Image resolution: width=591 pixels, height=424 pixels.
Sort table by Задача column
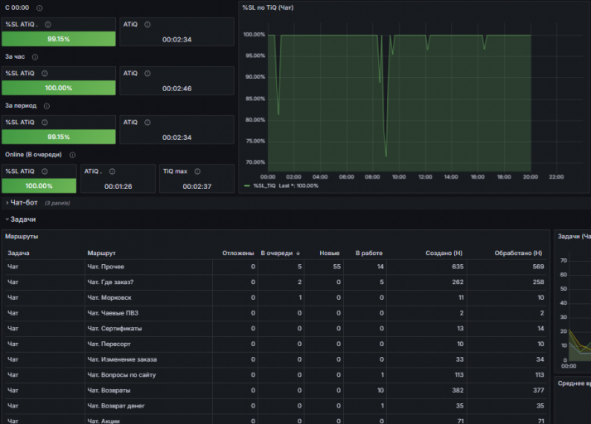pyautogui.click(x=18, y=253)
